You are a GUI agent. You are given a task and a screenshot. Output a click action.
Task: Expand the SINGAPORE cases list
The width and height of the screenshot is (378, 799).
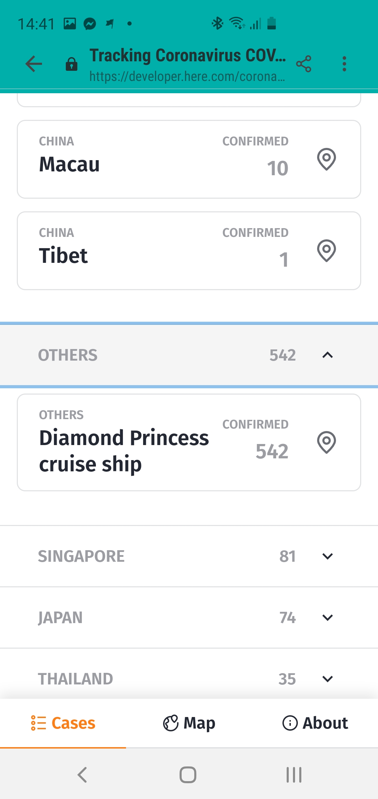[x=327, y=556]
